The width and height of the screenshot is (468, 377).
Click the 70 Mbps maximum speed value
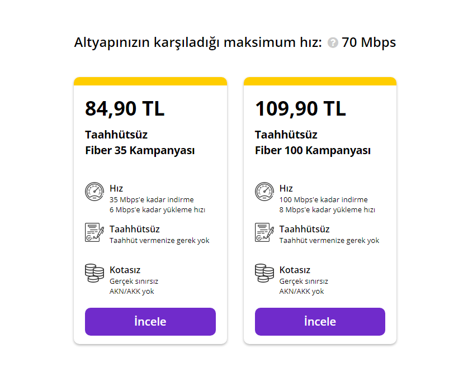tap(369, 42)
